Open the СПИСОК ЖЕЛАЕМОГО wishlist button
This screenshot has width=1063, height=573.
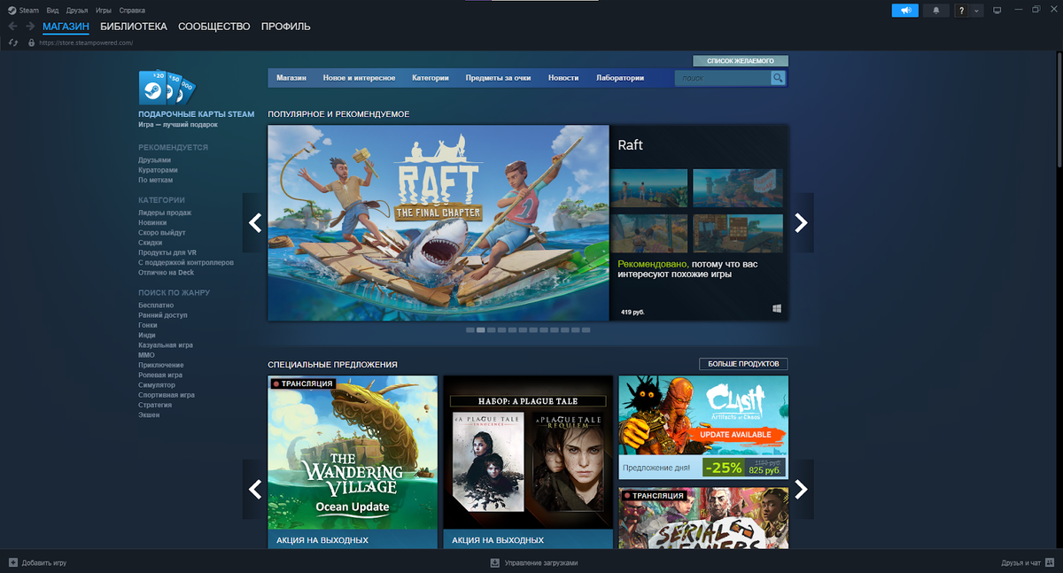pos(741,61)
